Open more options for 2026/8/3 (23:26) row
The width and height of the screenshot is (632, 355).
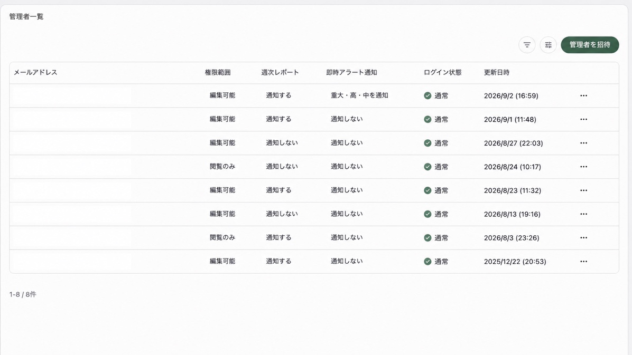pos(583,238)
